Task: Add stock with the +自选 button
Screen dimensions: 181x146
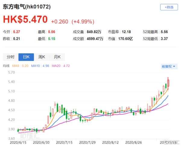Action: (169, 7)
